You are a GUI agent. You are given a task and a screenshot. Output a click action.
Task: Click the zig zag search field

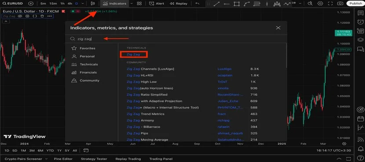[176, 39]
